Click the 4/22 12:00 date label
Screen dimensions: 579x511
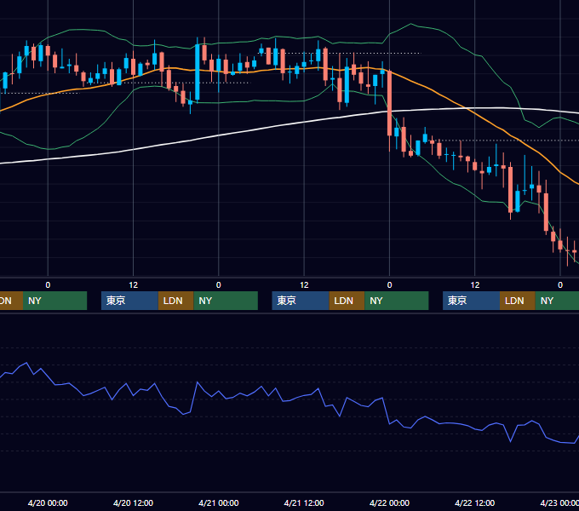[475, 502]
